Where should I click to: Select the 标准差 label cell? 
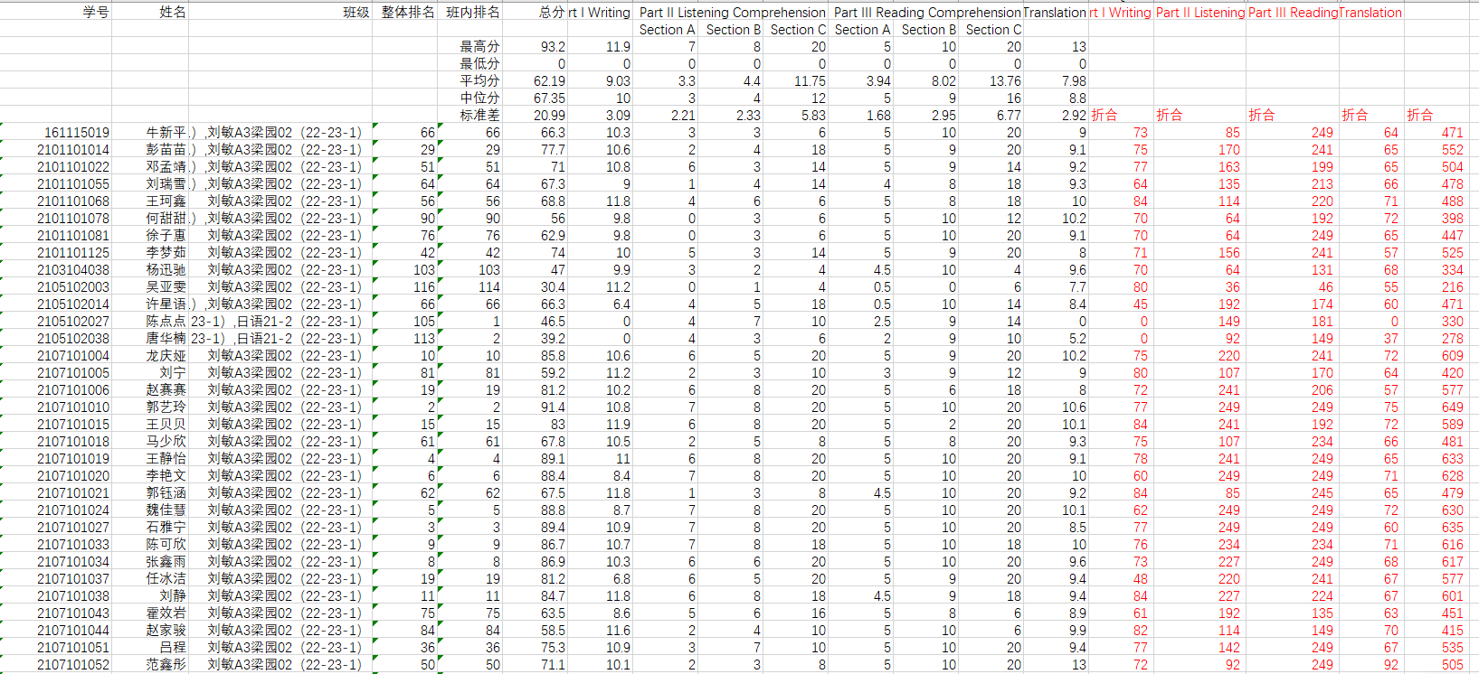click(479, 116)
